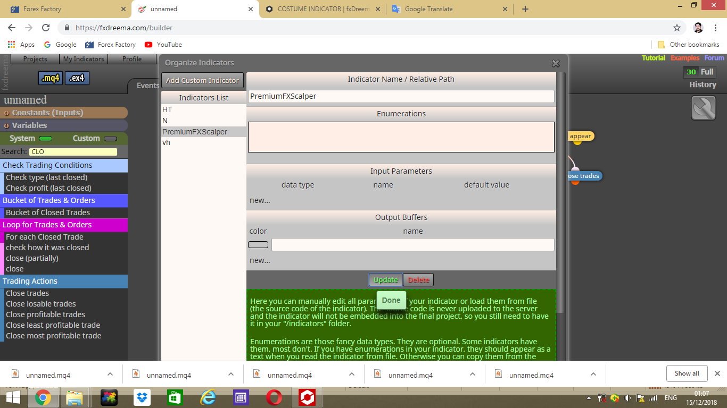Add new output buffer row
Screen dimensions: 727x408
coord(260,260)
